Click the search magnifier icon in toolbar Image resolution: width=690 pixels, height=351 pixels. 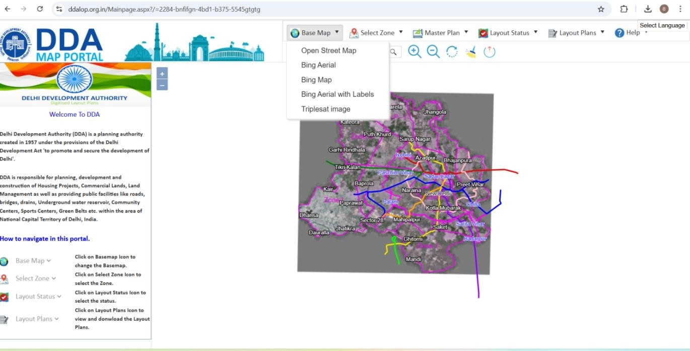(x=393, y=51)
